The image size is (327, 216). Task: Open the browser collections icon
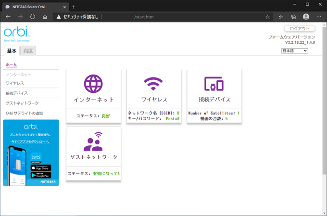(293, 17)
